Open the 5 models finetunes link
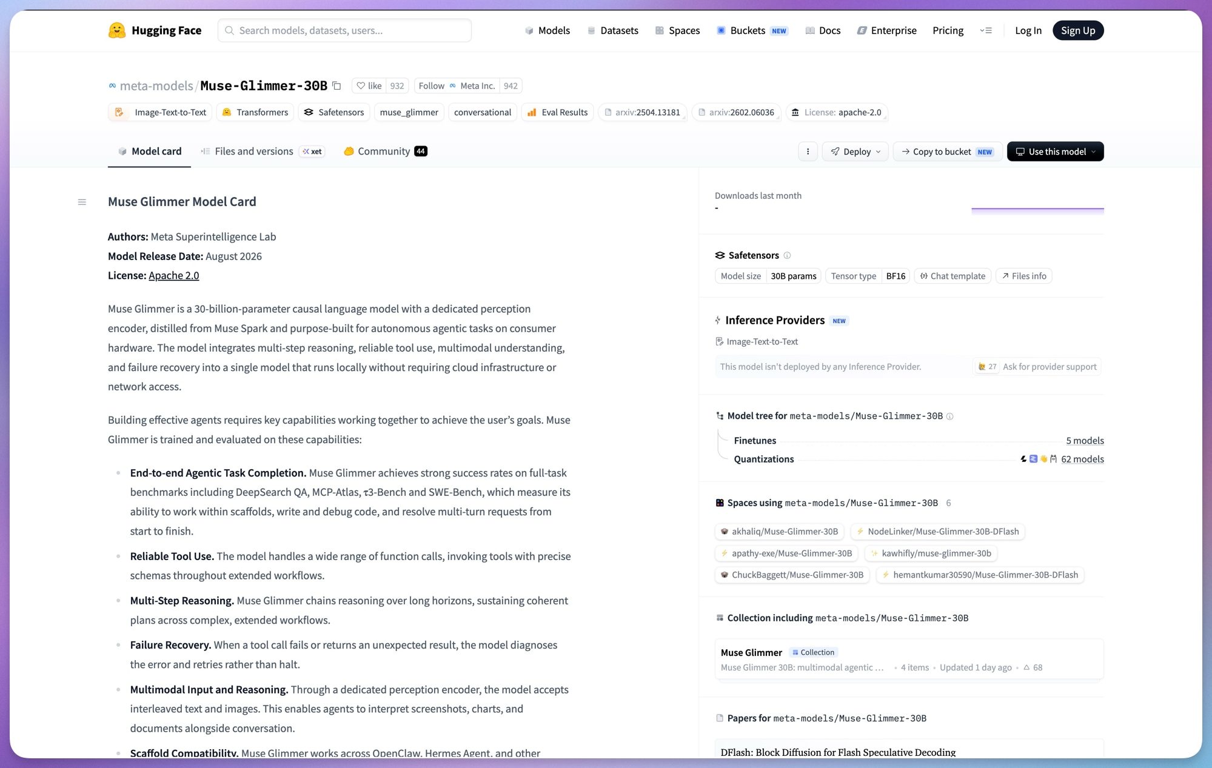 (1085, 441)
